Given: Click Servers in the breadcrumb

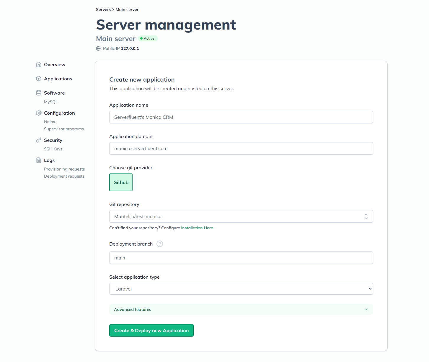Looking at the screenshot, I should pyautogui.click(x=103, y=9).
